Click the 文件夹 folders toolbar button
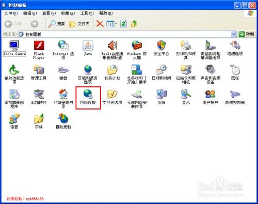This screenshot has width=258, height=204. click(x=79, y=24)
